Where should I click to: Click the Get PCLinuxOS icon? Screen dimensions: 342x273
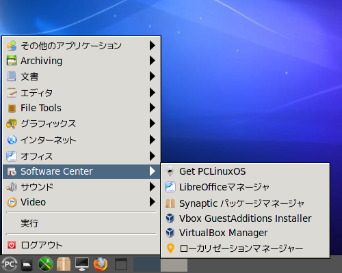170,171
